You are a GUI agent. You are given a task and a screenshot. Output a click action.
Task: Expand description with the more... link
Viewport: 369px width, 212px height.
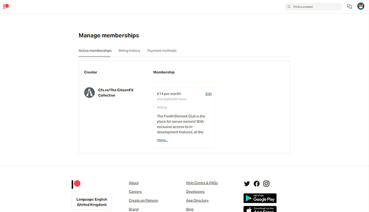click(163, 140)
